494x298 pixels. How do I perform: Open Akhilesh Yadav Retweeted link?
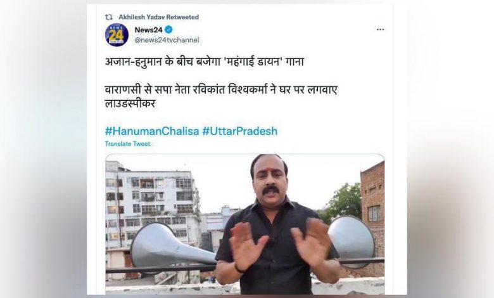[x=158, y=17]
